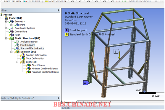
Task: Toggle Wireframe display mode
Action: [x=32, y=1]
